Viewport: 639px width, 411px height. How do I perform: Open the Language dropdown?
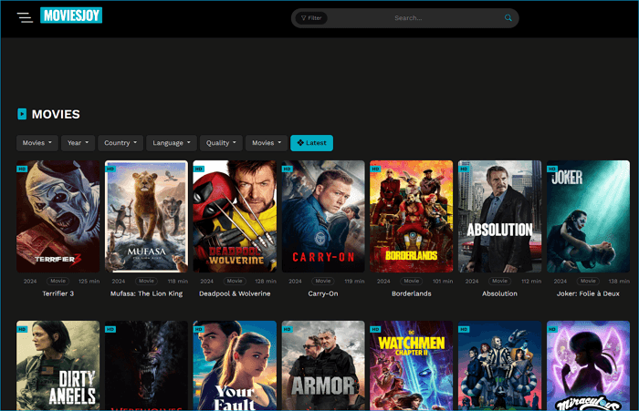click(x=172, y=143)
